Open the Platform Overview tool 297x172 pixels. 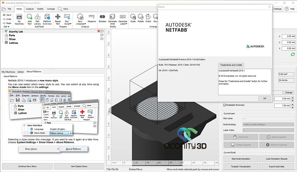coord(47,19)
